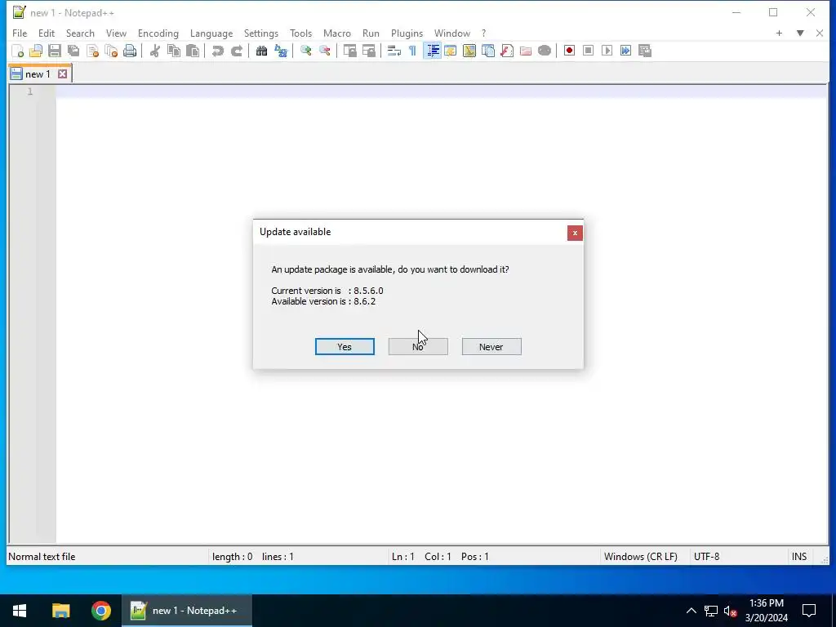Start macro recording with red record icon
The width and height of the screenshot is (836, 627).
(569, 51)
